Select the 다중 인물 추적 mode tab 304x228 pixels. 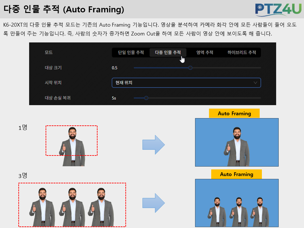click(x=168, y=53)
